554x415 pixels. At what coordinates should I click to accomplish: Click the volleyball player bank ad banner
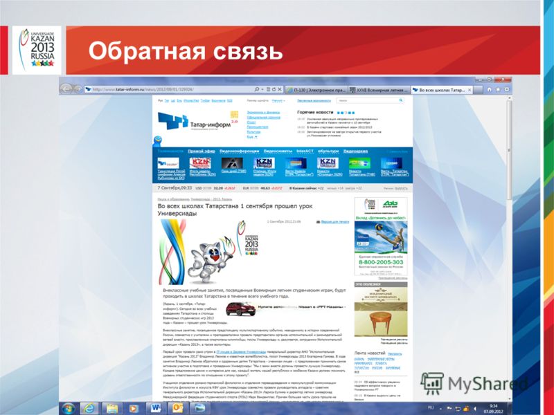point(381,236)
